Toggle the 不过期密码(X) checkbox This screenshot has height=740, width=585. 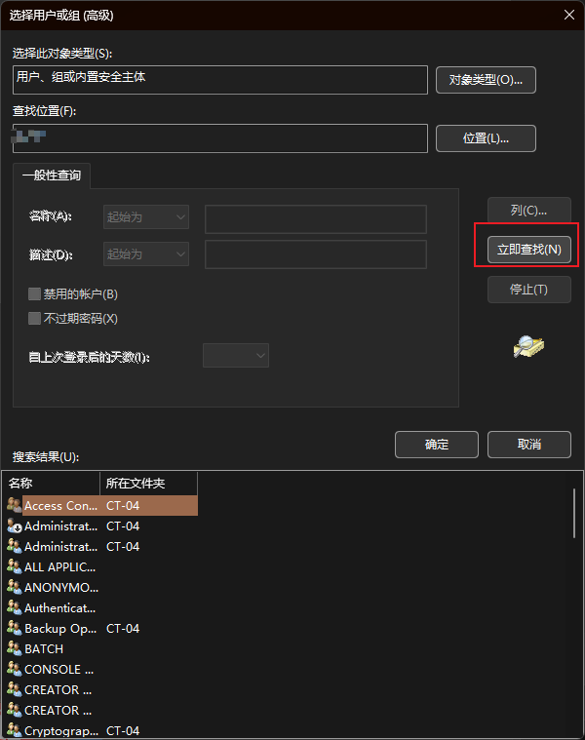pos(34,318)
